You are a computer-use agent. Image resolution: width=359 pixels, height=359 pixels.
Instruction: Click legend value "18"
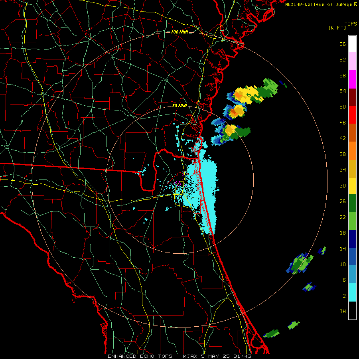click(x=343, y=233)
